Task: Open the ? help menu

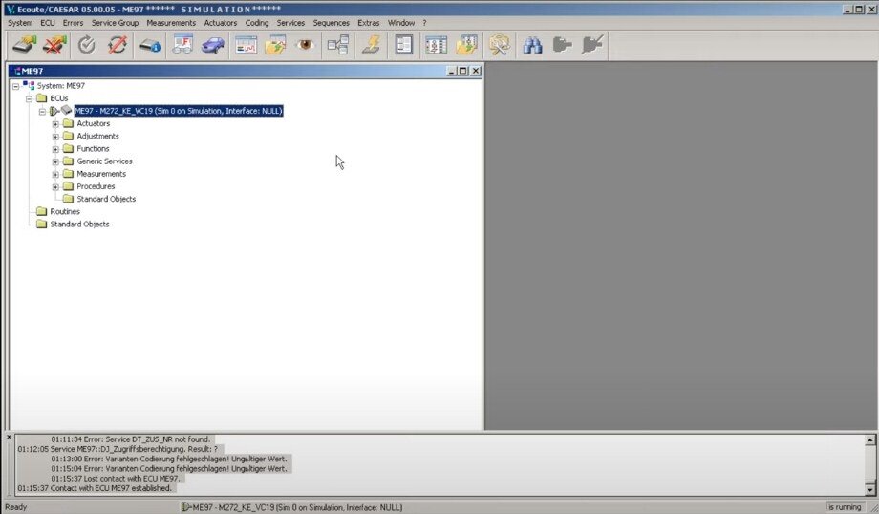Action: (x=424, y=23)
